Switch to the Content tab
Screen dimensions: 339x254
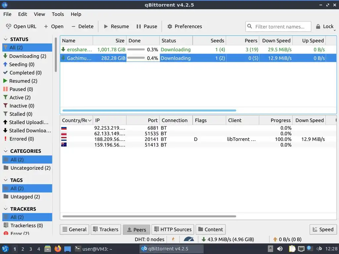pyautogui.click(x=211, y=230)
